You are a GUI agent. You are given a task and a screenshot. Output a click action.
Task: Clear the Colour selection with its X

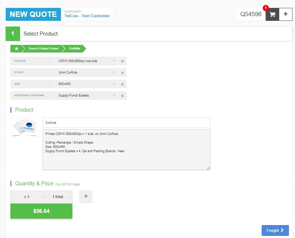[122, 61]
